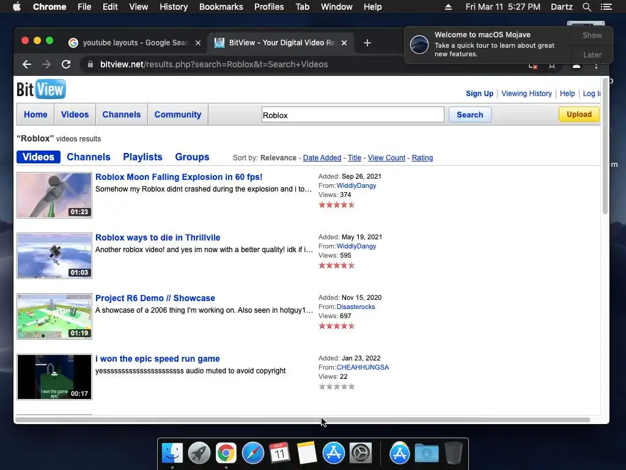Click the Apple menu logo

17,7
